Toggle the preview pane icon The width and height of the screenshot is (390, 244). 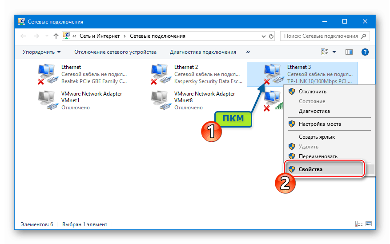pyautogui.click(x=349, y=52)
